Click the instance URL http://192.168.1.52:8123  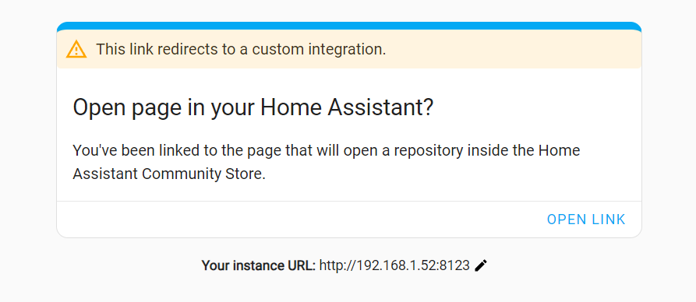point(394,265)
